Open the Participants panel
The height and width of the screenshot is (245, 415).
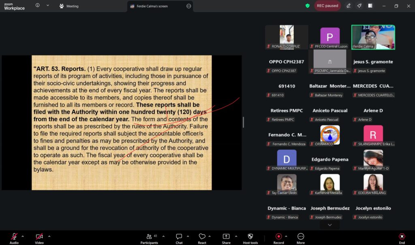149,237
